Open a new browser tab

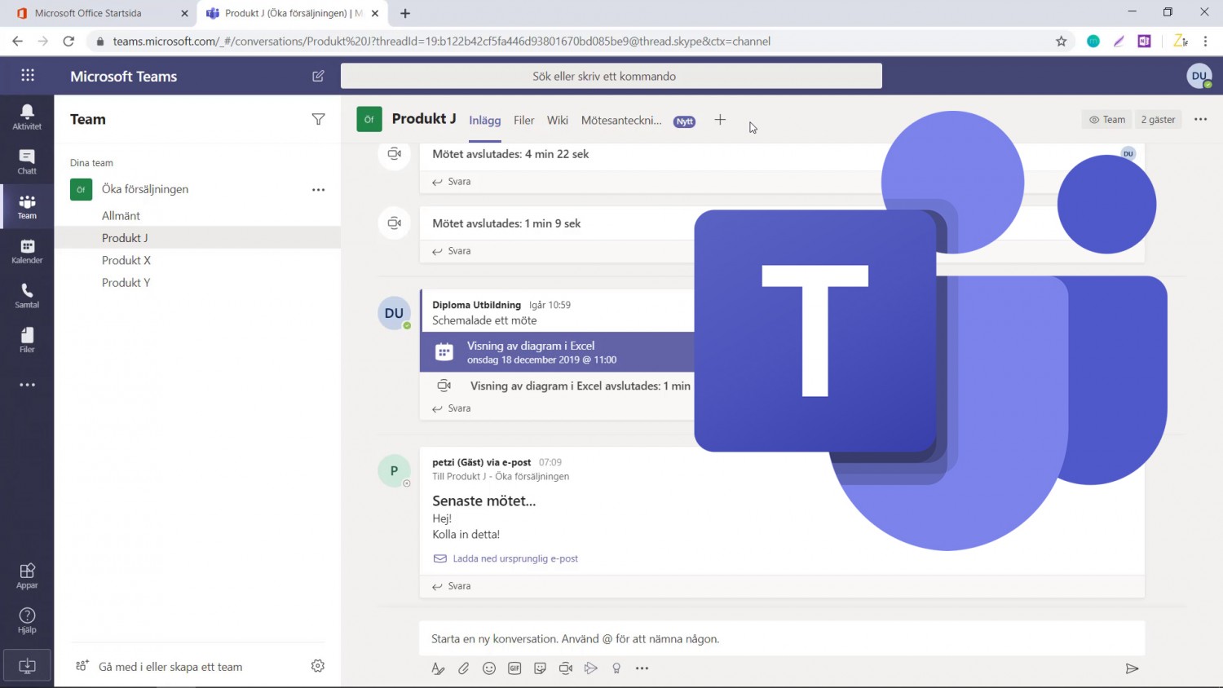pos(405,13)
